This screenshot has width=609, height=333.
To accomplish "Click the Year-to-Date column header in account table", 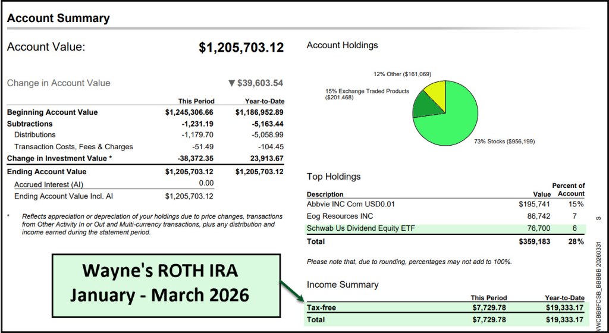I will coord(264,101).
